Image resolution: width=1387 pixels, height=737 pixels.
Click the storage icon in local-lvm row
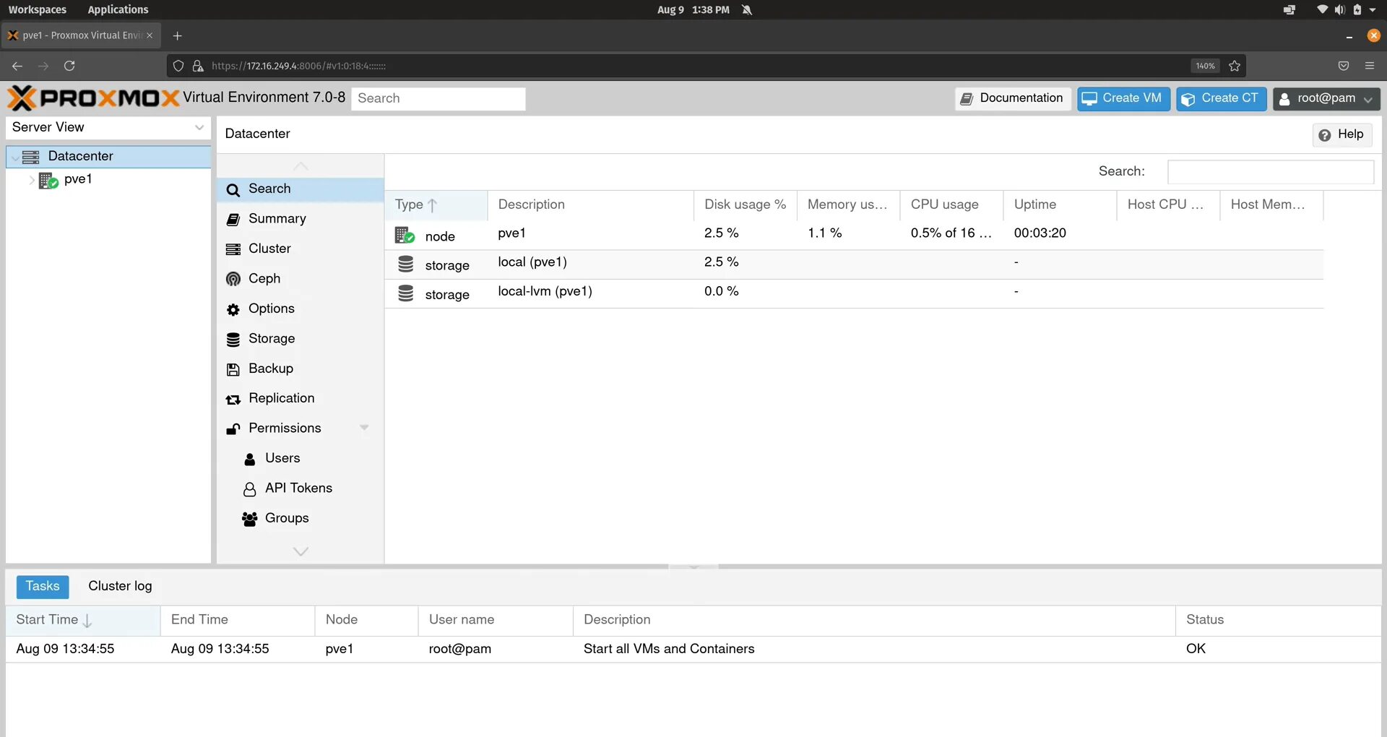click(406, 293)
